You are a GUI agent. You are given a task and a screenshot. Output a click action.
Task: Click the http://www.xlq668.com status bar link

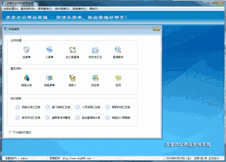(x=77, y=158)
